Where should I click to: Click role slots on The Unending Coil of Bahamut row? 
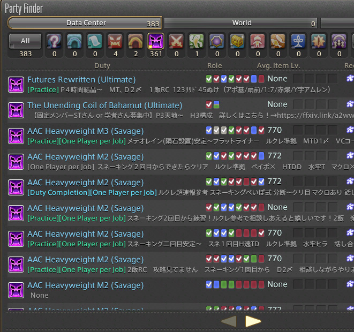coord(213,104)
